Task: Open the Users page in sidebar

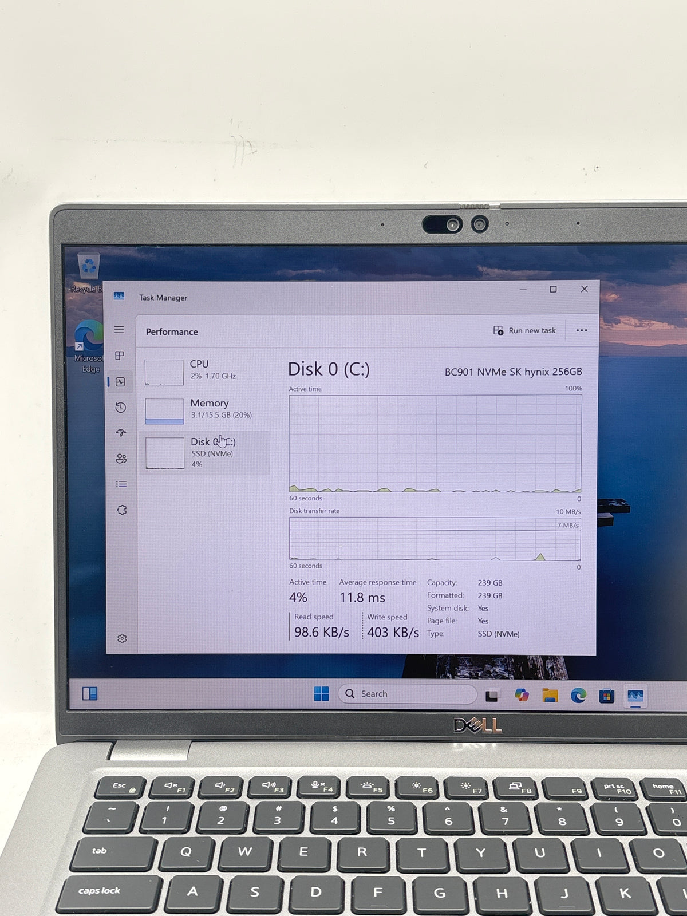Action: (x=121, y=459)
